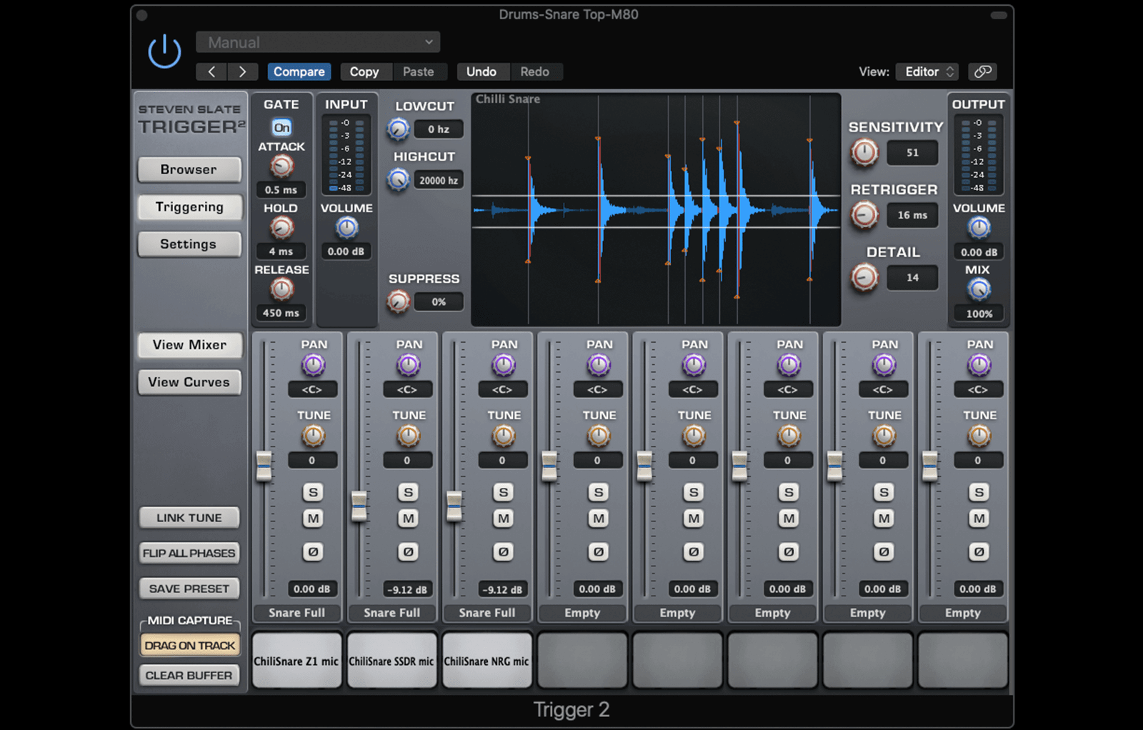1143x730 pixels.
Task: Click ChiliSnare Z1 mic channel fader
Action: click(264, 466)
